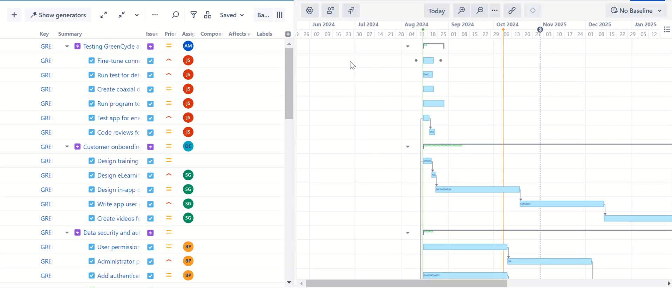672x288 pixels.
Task: Open the search magnifier in structure toolbar
Action: point(175,15)
